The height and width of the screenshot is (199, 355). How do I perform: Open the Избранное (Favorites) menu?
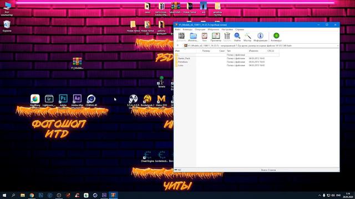(213, 29)
